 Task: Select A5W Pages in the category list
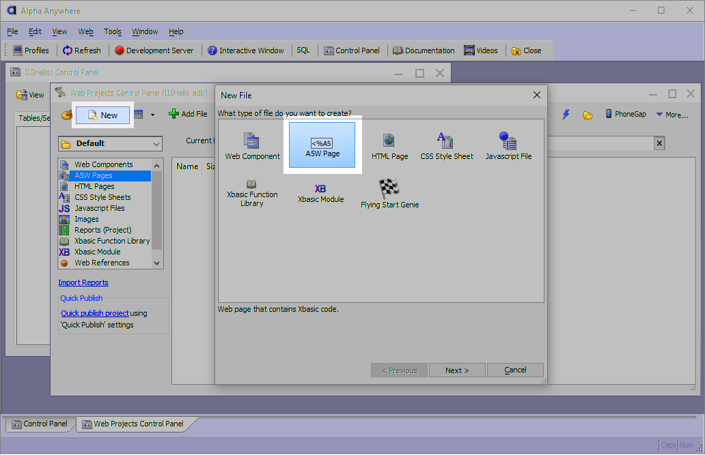click(x=105, y=175)
